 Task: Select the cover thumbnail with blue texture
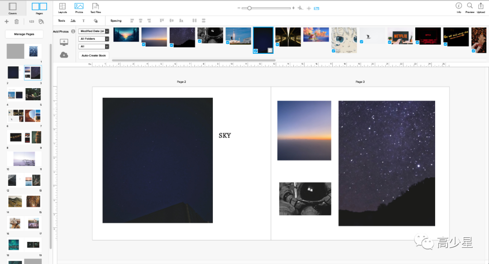click(33, 51)
